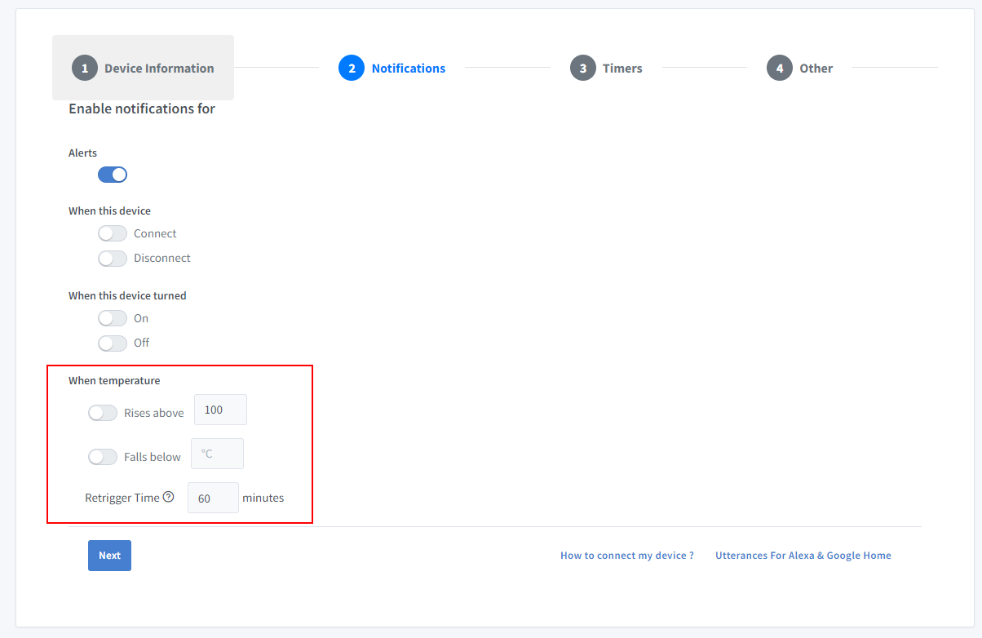982x638 pixels.
Task: Open Utterances For Alexa & Google Home link
Action: tap(803, 556)
